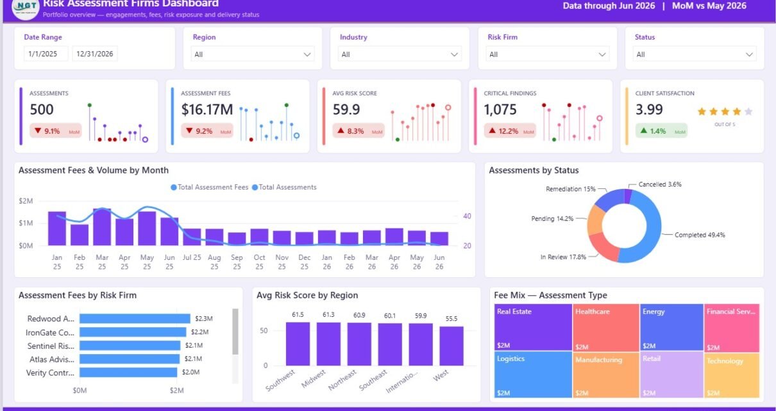The image size is (776, 411).
Task: Click the end date field 12/31/2026
Action: point(95,54)
